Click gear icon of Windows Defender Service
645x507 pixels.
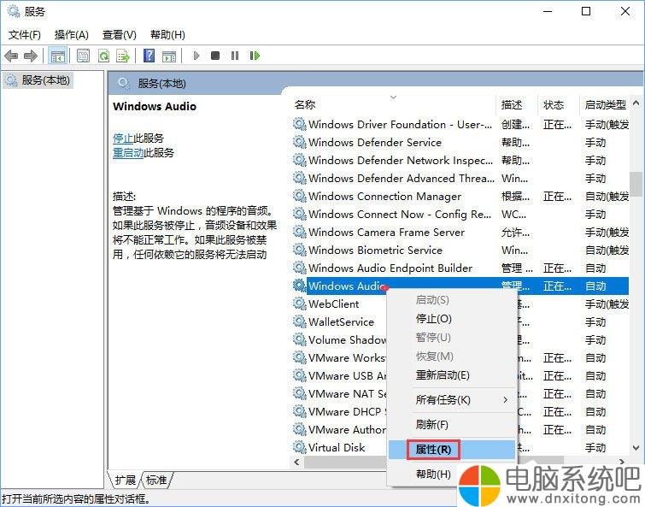300,142
